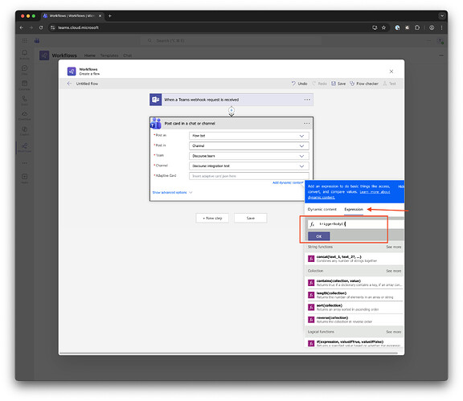
Task: Open webhook trigger options ellipsis menu
Action: [x=307, y=100]
